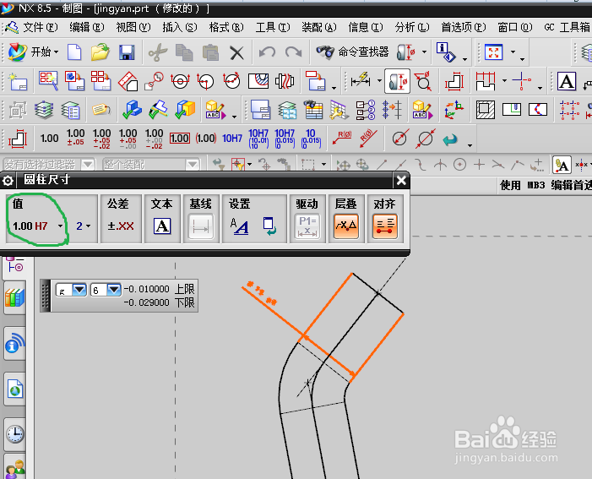This screenshot has width=592, height=479.
Task: Click the new sheet icon
Action: tap(18, 81)
